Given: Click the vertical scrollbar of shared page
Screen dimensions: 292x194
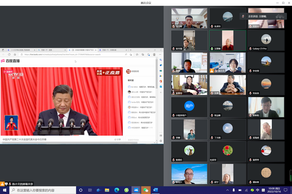Looking at the screenshot, I should (x=157, y=74).
